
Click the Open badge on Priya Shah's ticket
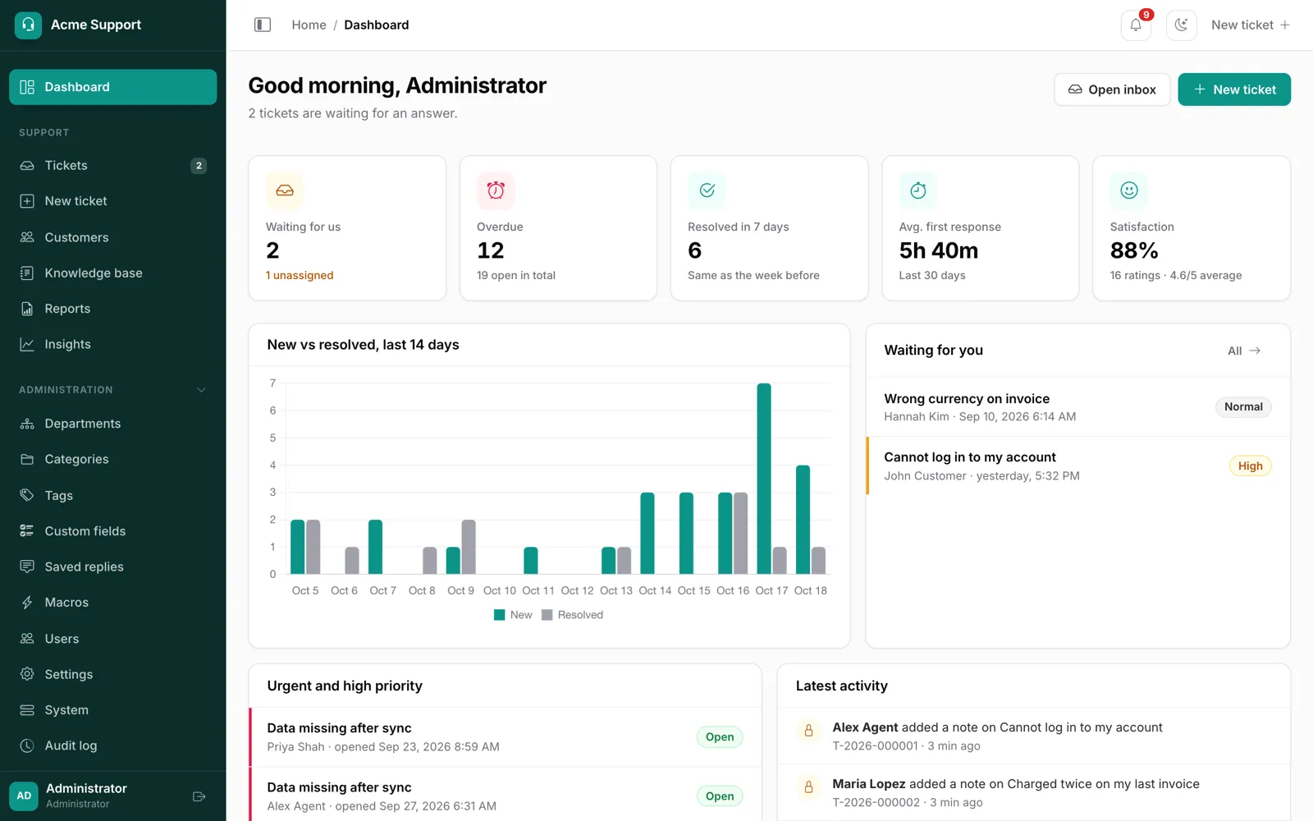pyautogui.click(x=720, y=737)
